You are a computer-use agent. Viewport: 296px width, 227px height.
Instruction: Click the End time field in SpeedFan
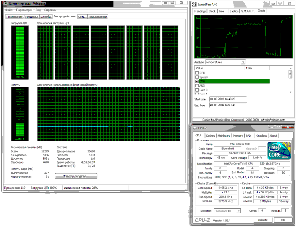[228, 105]
